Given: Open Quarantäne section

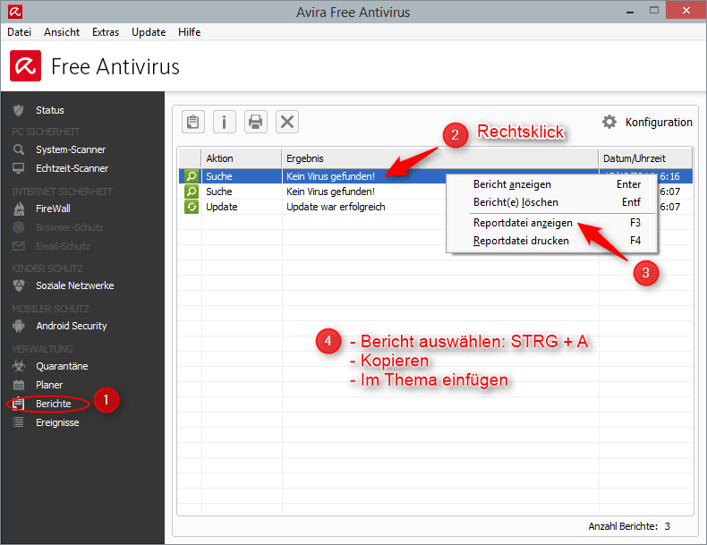Looking at the screenshot, I should point(62,366).
